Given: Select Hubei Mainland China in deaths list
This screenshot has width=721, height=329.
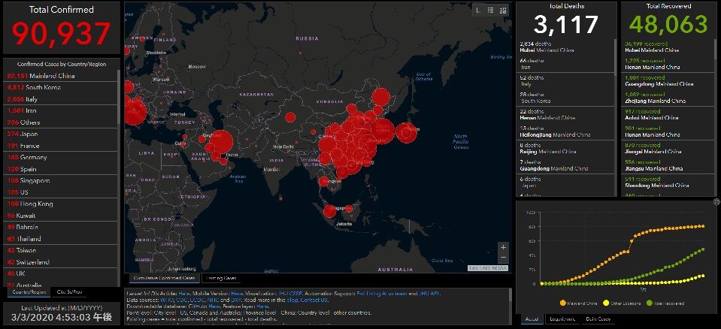Looking at the screenshot, I should point(565,47).
